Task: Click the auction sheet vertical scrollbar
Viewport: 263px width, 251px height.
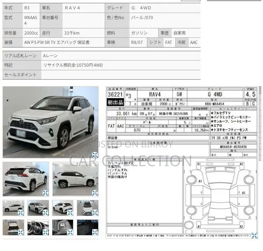Action: (260, 123)
